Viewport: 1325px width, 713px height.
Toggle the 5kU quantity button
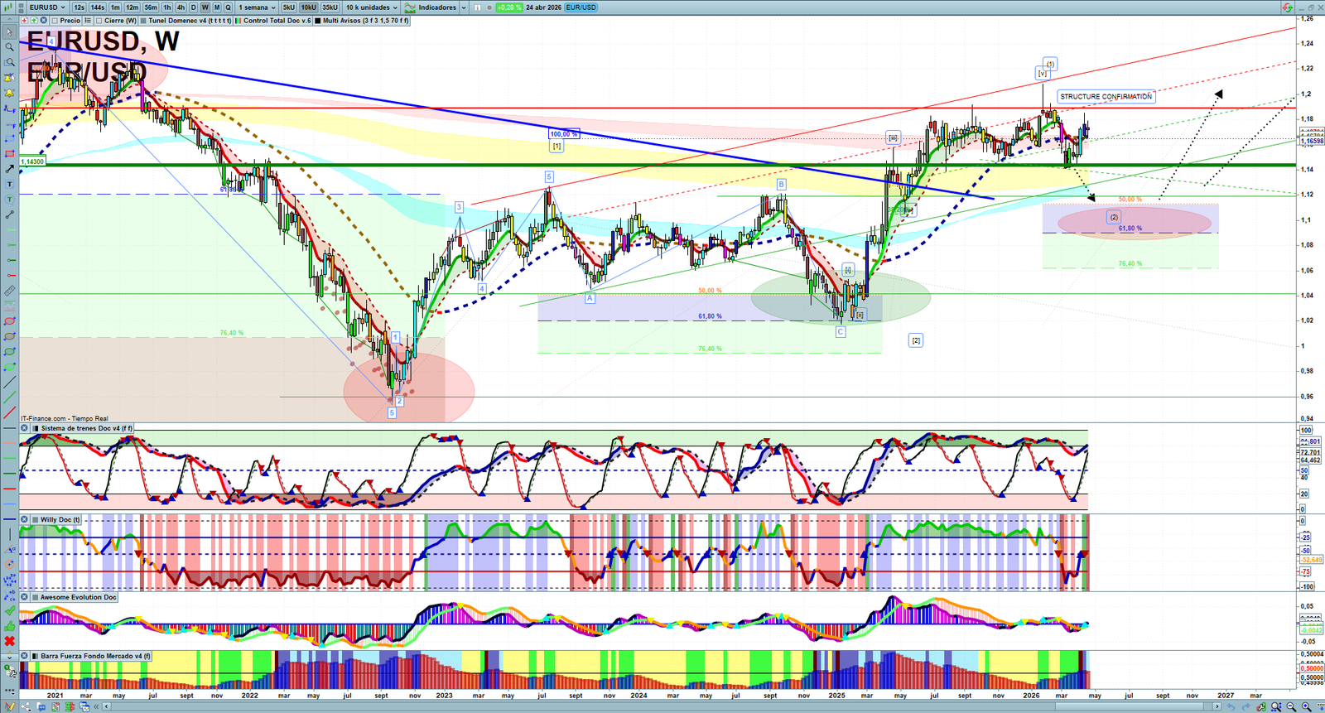pos(289,7)
